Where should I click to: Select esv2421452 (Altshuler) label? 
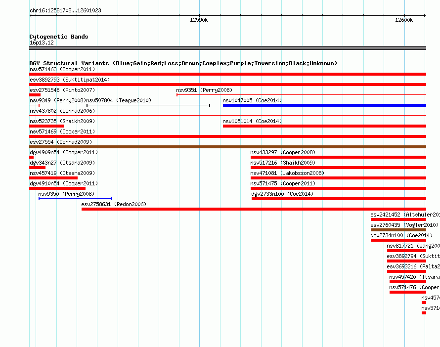click(x=405, y=215)
